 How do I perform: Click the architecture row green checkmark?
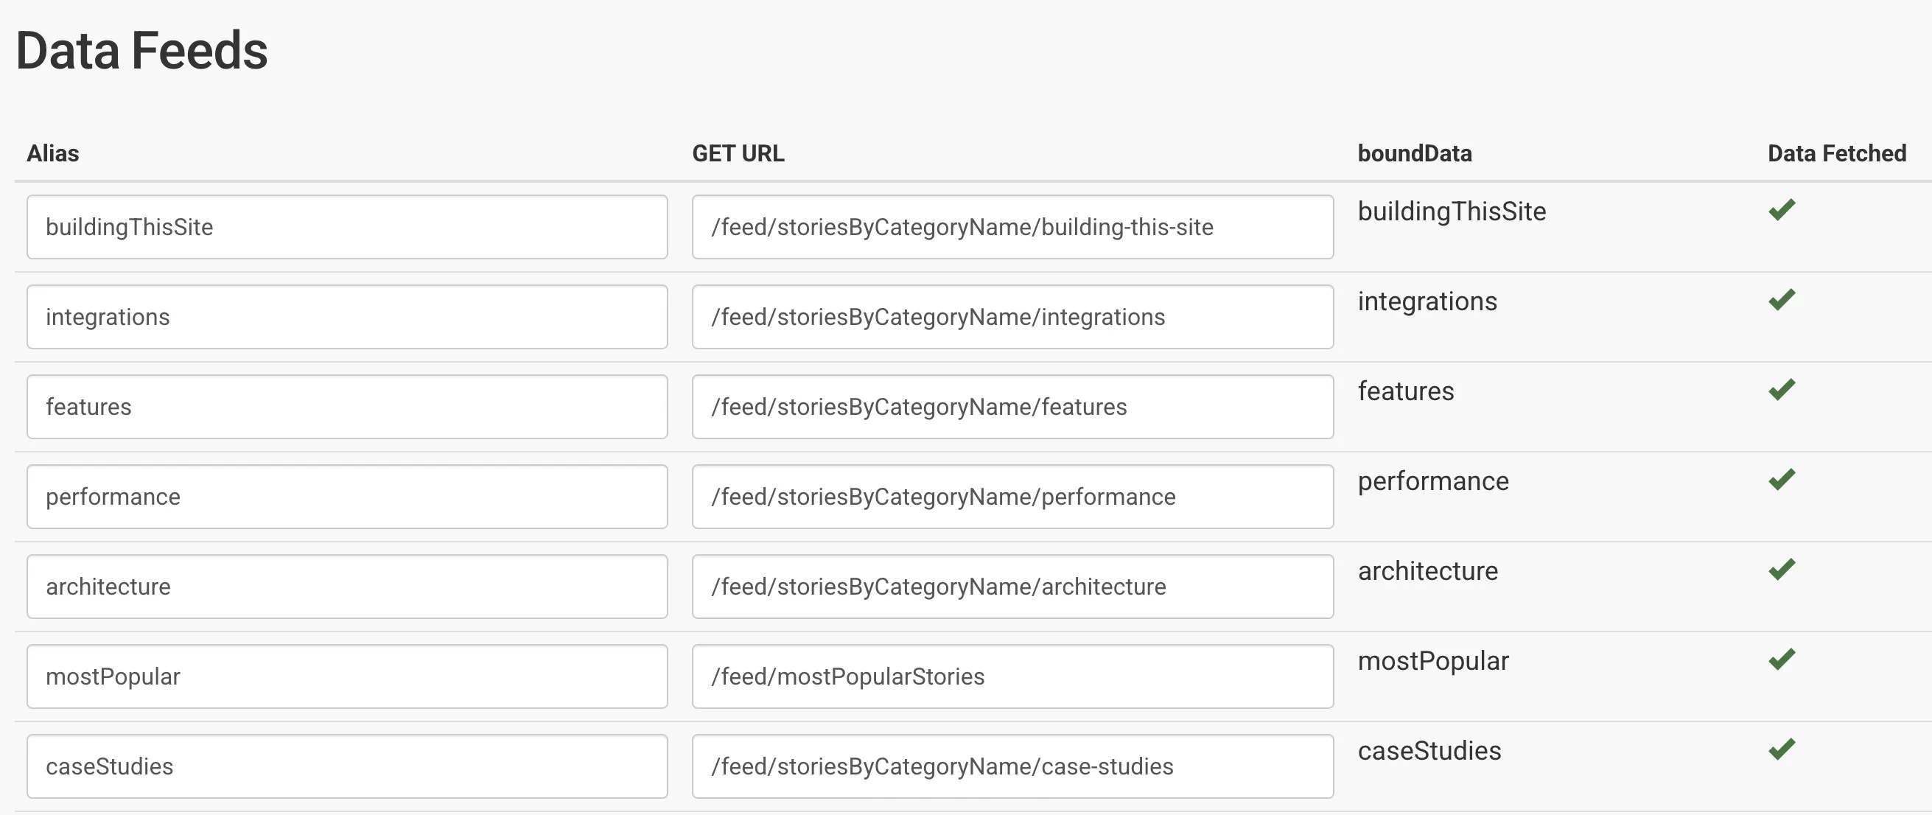[x=1781, y=570]
